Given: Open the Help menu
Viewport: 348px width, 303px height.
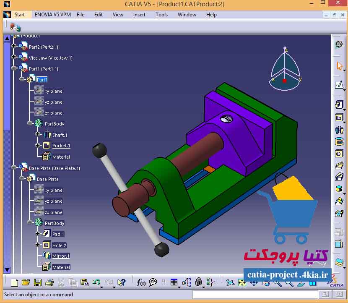Looking at the screenshot, I should (x=211, y=15).
